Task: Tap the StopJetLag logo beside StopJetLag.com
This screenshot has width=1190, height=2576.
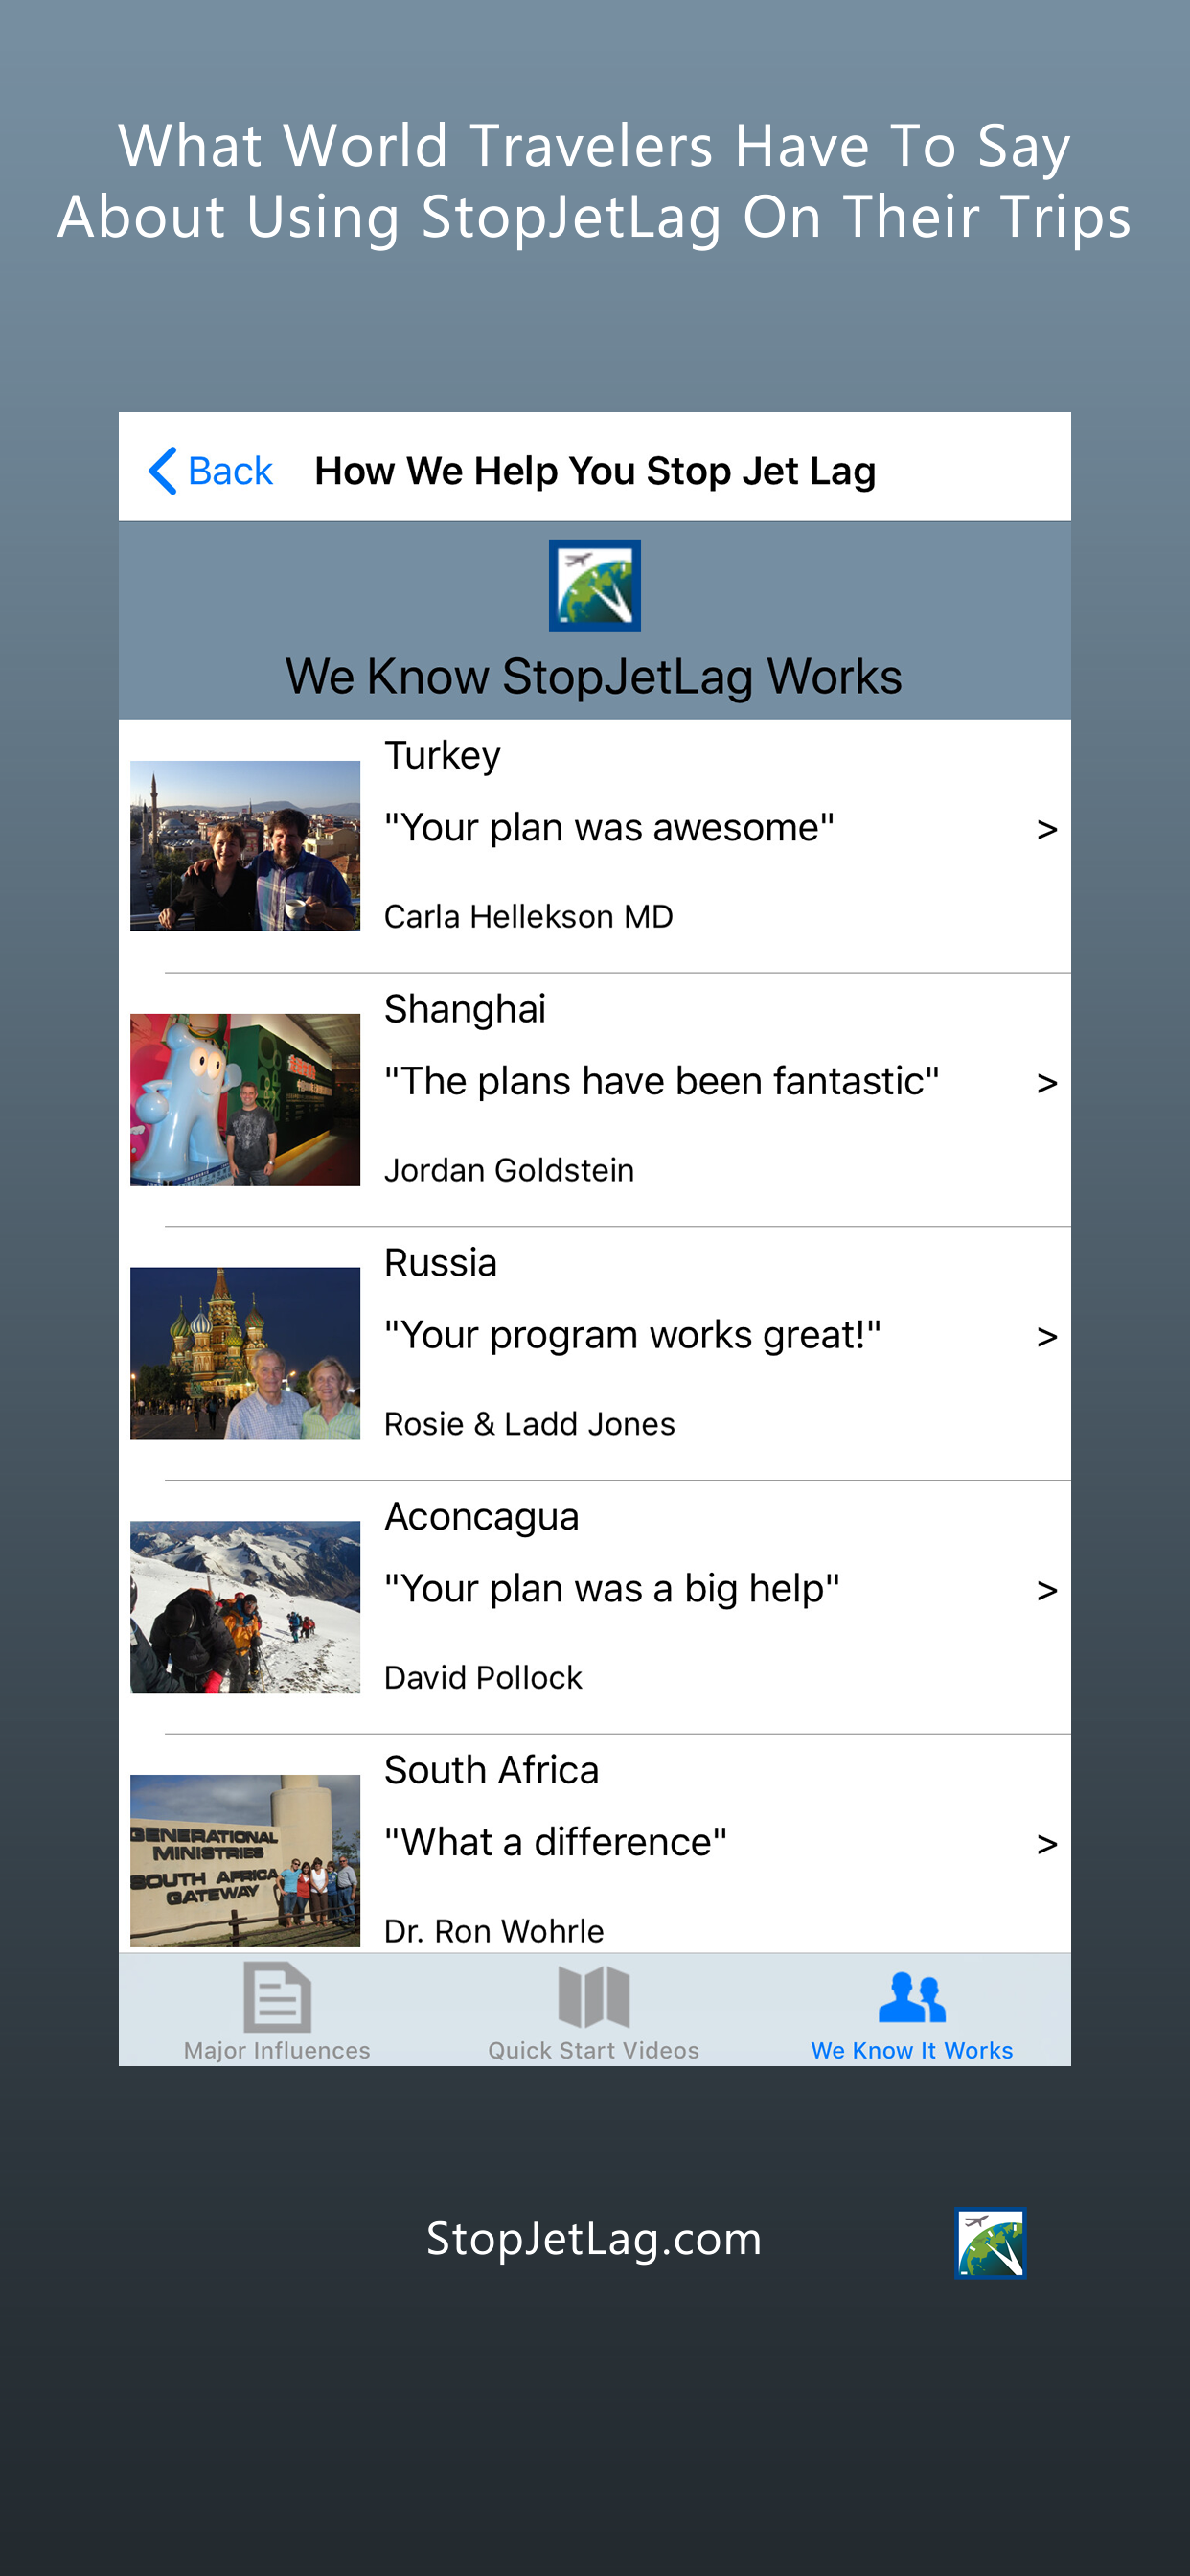Action: coord(990,2243)
